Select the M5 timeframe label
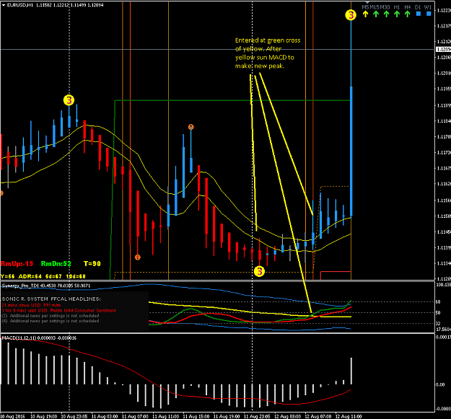The image size is (451, 419). point(365,7)
